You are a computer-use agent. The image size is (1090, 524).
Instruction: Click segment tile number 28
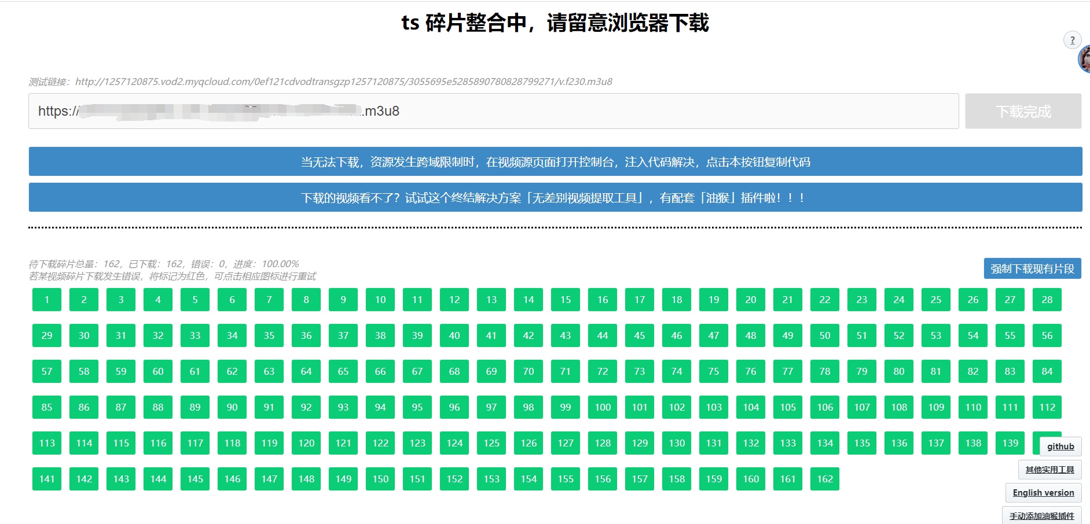click(x=1047, y=300)
